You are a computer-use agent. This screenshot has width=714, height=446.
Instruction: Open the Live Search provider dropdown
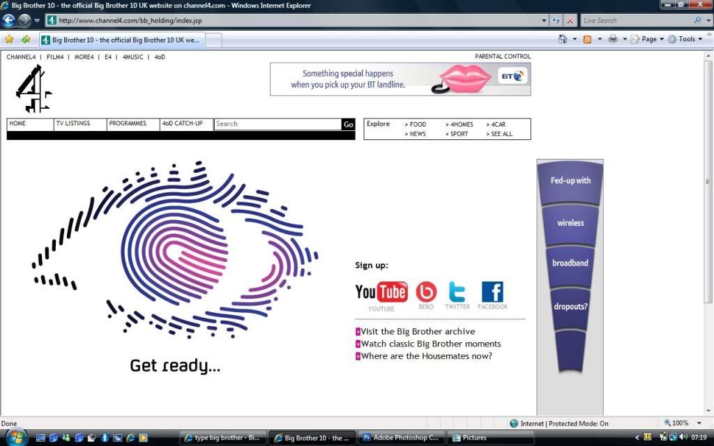point(708,20)
